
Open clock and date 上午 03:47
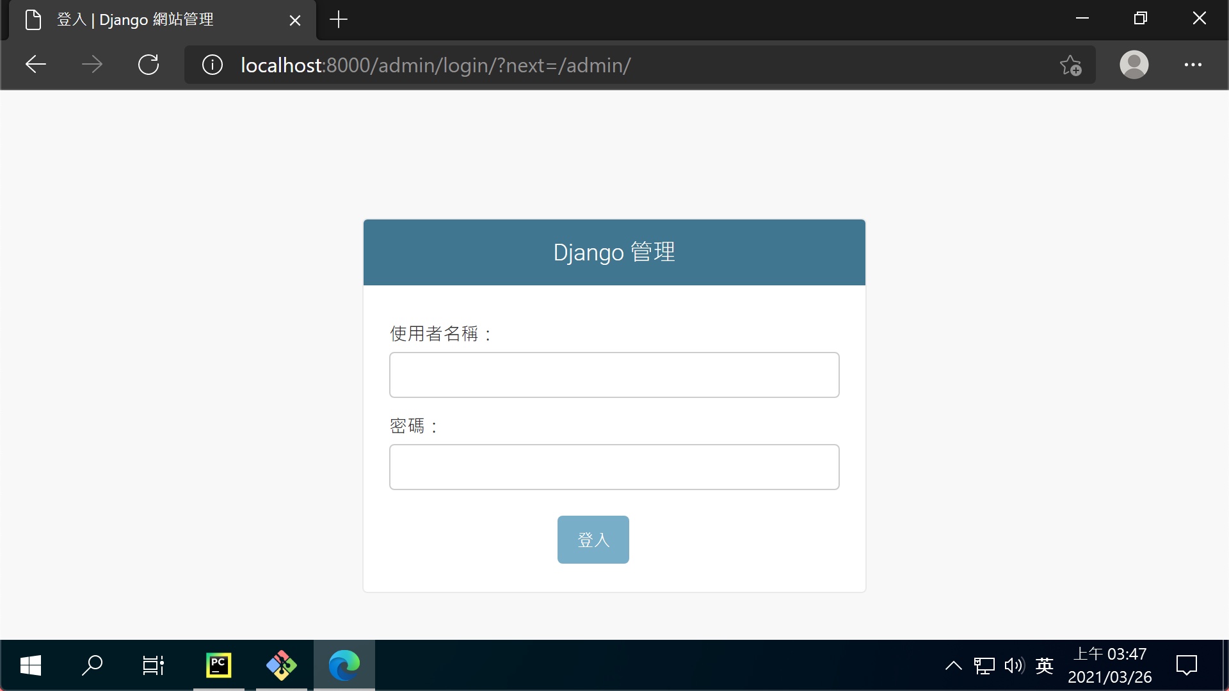point(1110,665)
